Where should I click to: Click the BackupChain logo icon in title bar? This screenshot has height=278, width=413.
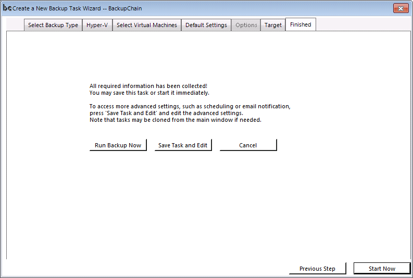tap(7, 8)
